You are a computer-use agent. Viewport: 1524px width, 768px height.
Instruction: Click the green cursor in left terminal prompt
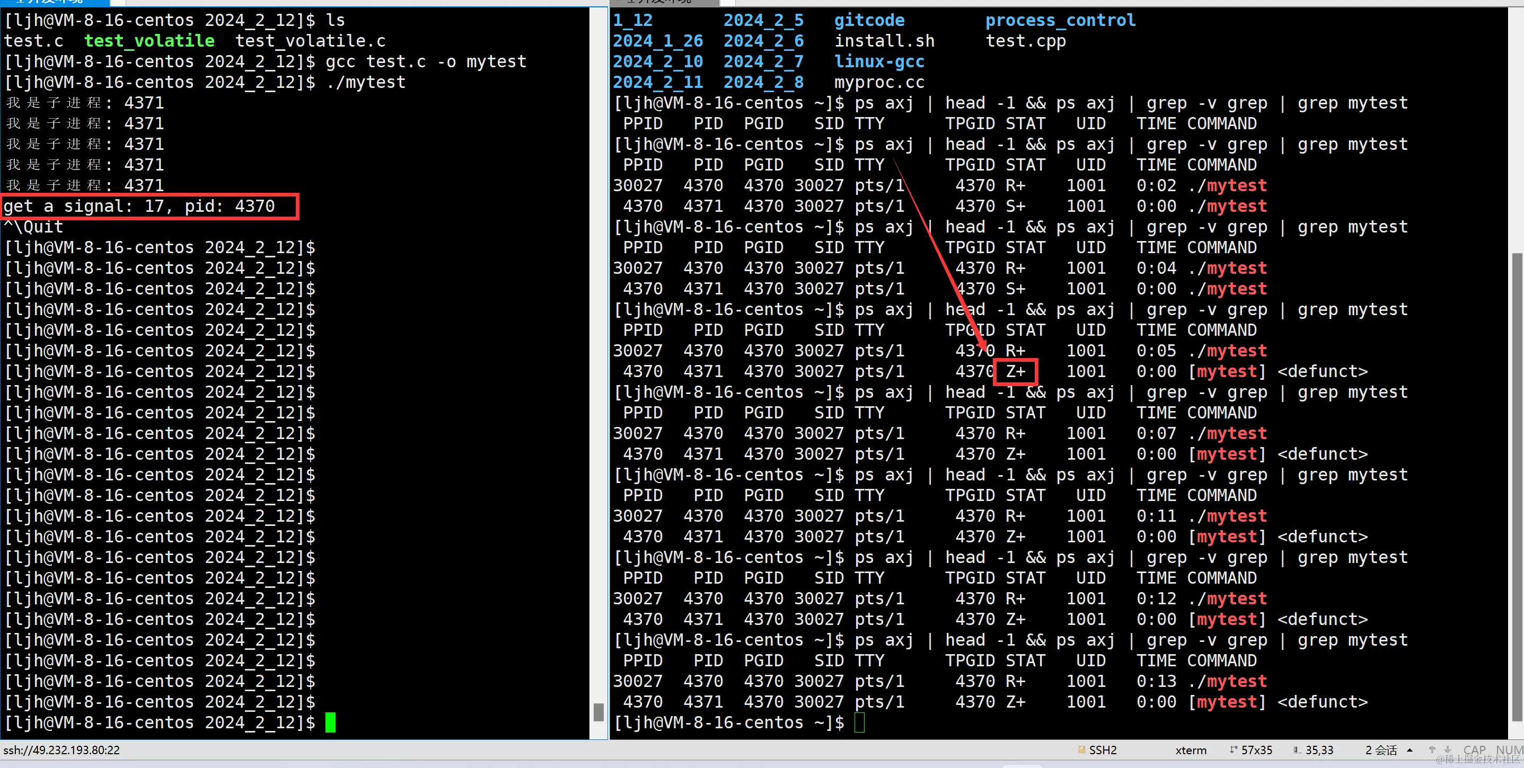pos(330,722)
